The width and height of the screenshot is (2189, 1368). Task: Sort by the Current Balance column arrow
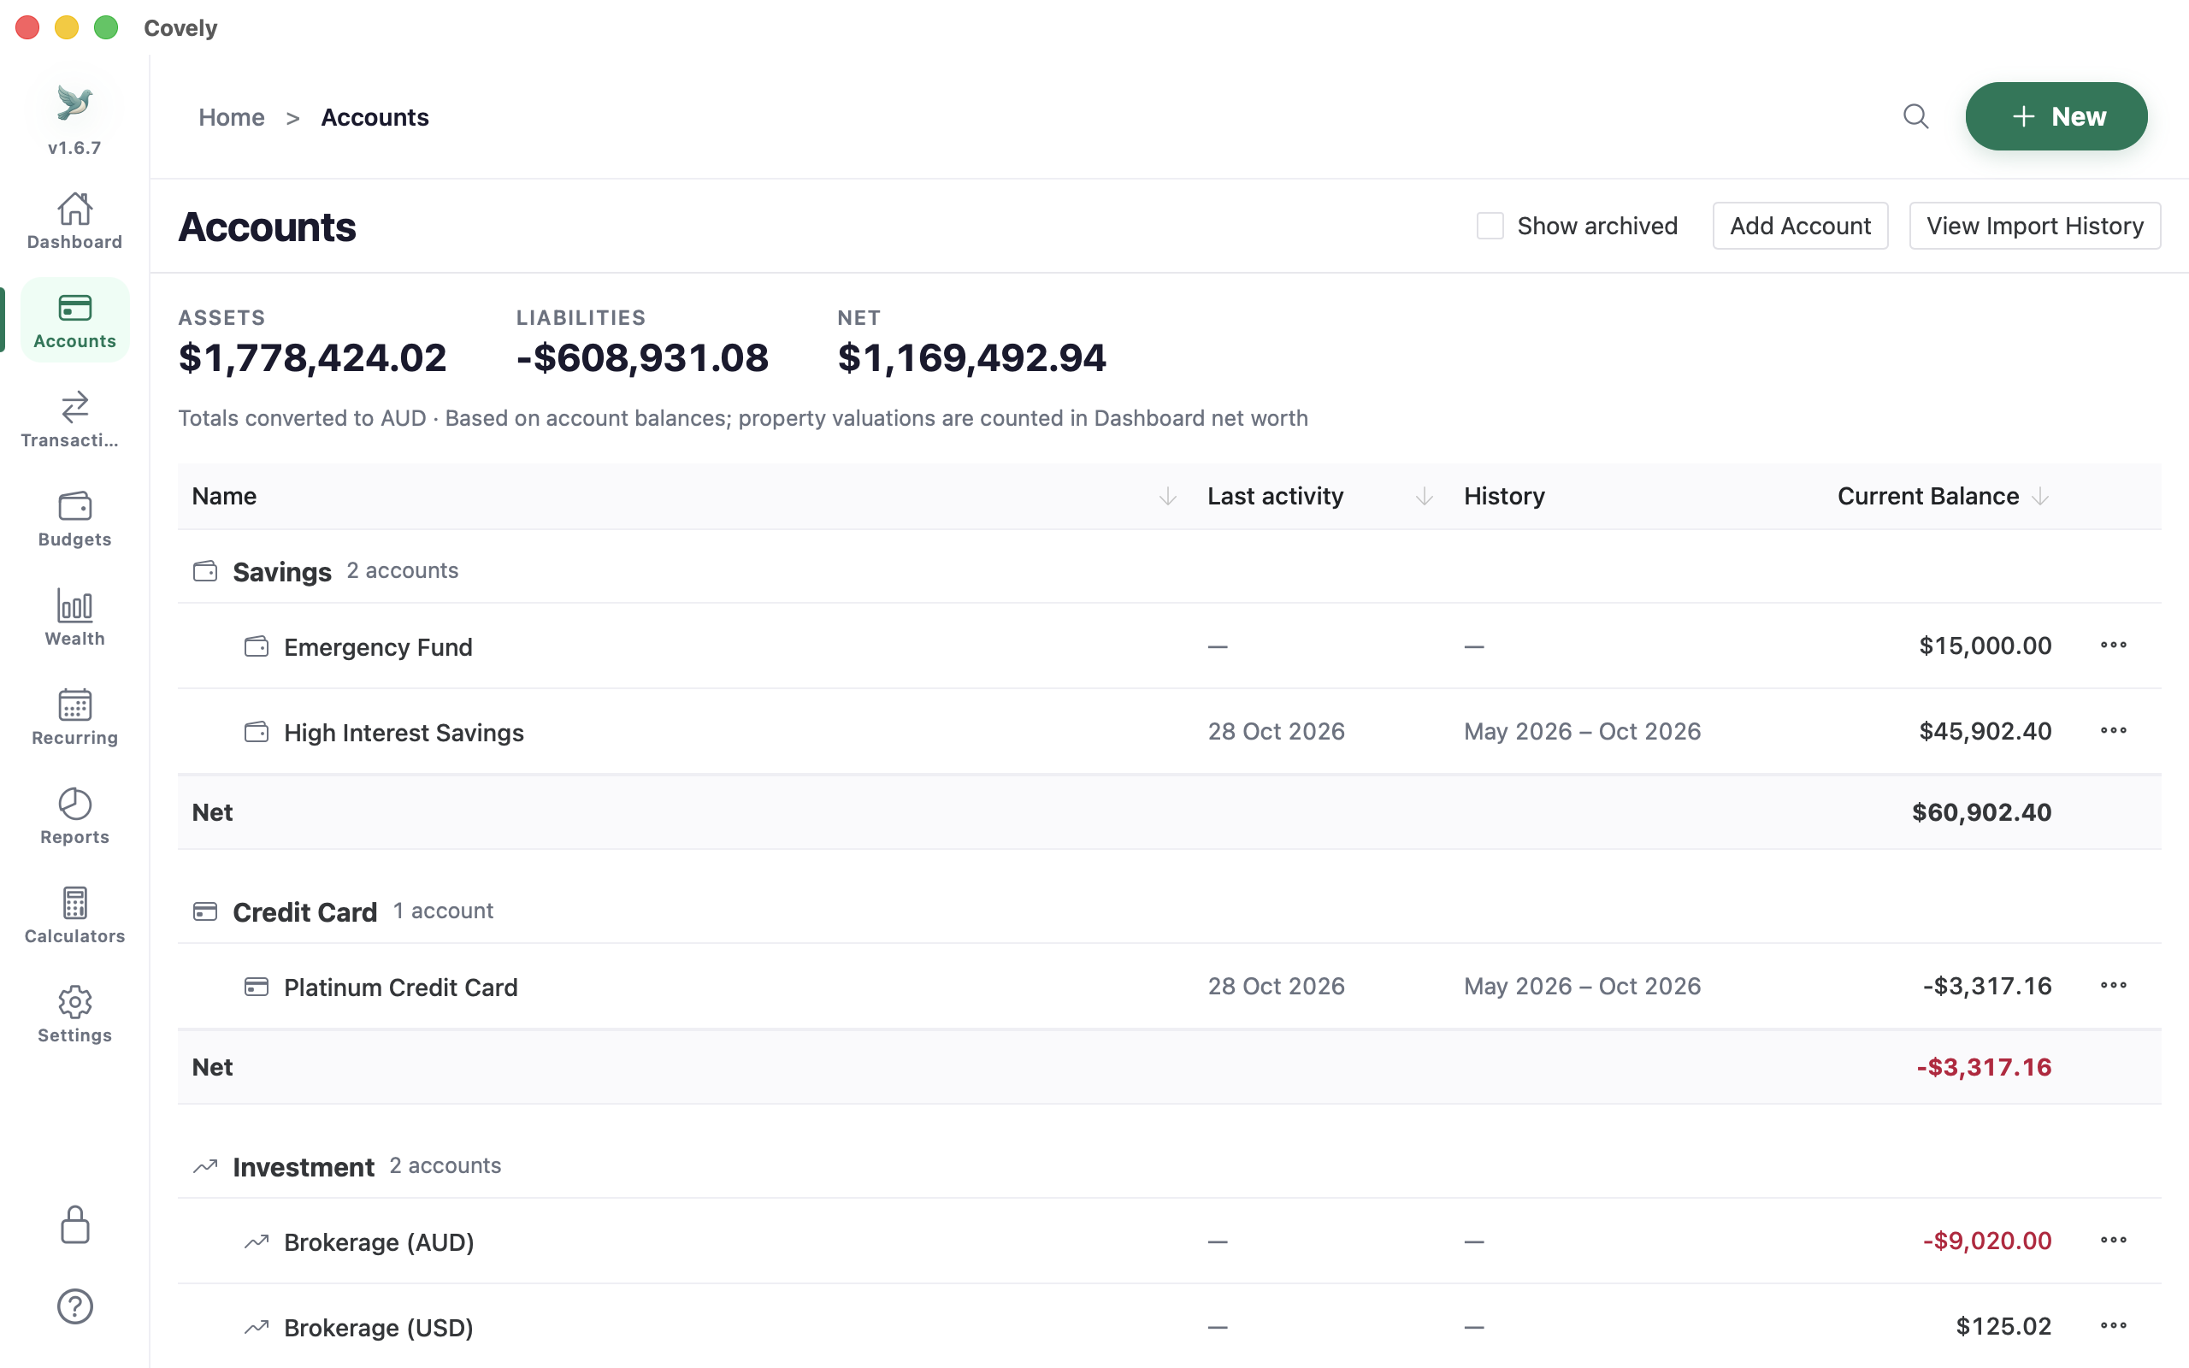[2039, 497]
